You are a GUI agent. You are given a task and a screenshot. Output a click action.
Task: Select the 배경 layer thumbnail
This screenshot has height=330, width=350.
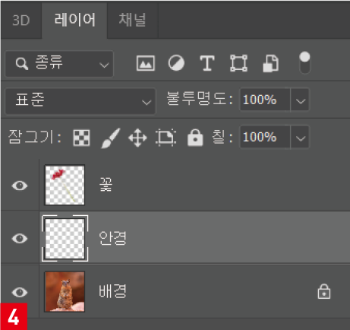[x=65, y=291]
